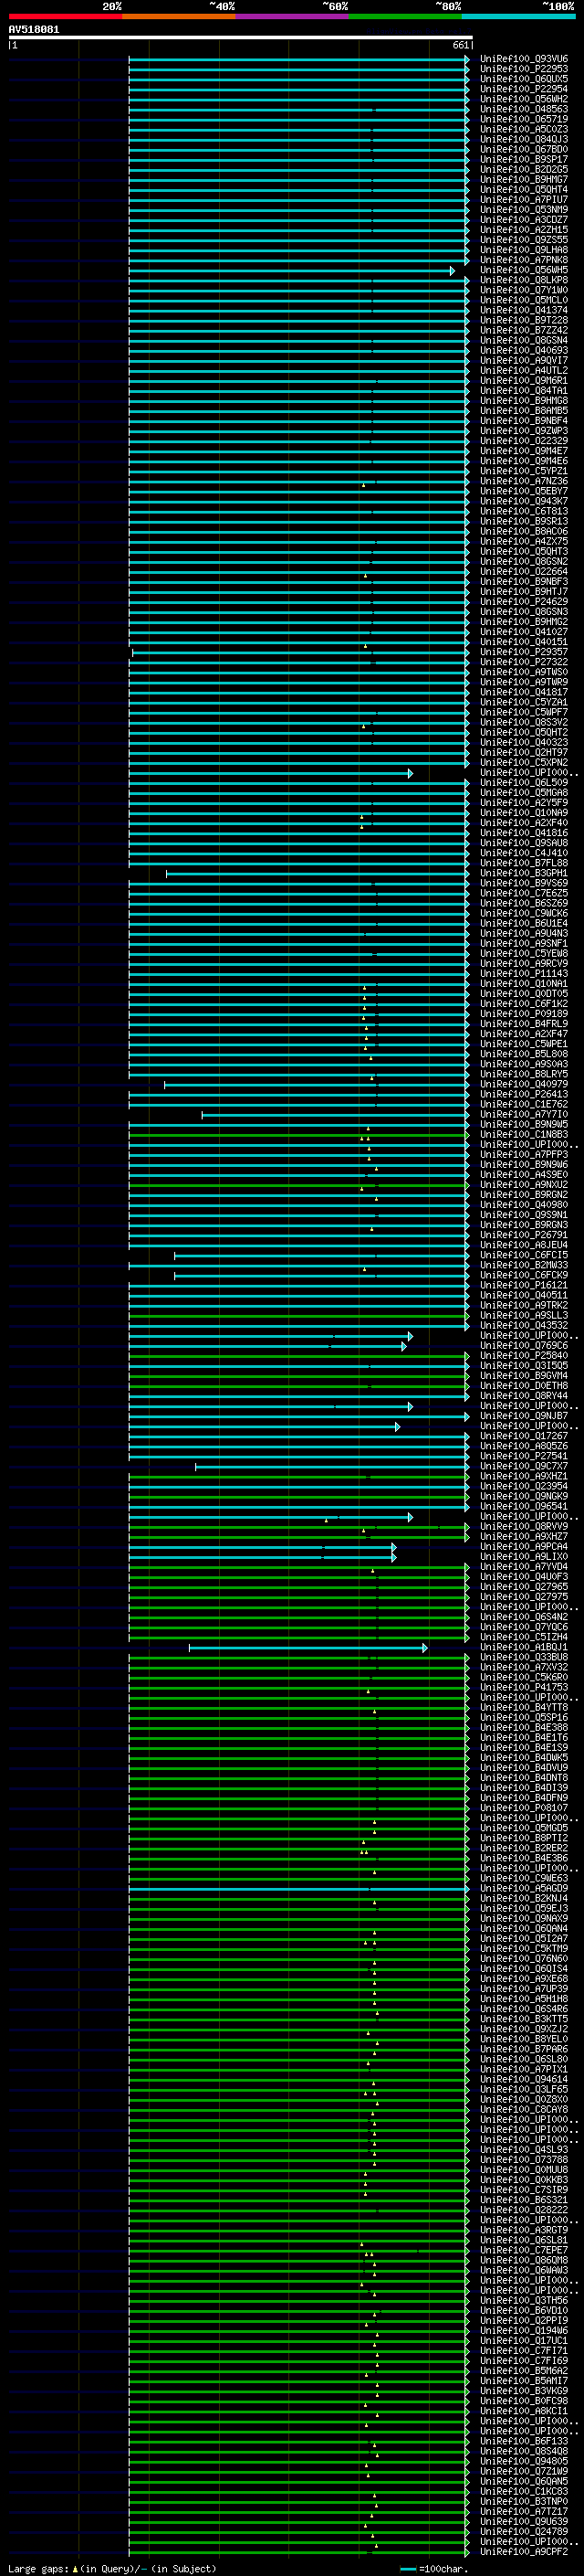The image size is (584, 2576).
Task: Select the UniRef100_Q9NJB7 label
Action: tap(524, 1416)
